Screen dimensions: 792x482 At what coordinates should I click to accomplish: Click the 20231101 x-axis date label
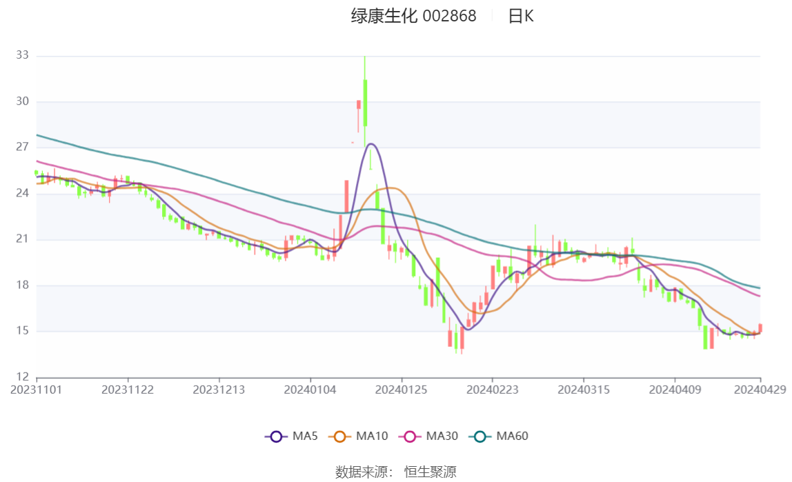point(37,390)
